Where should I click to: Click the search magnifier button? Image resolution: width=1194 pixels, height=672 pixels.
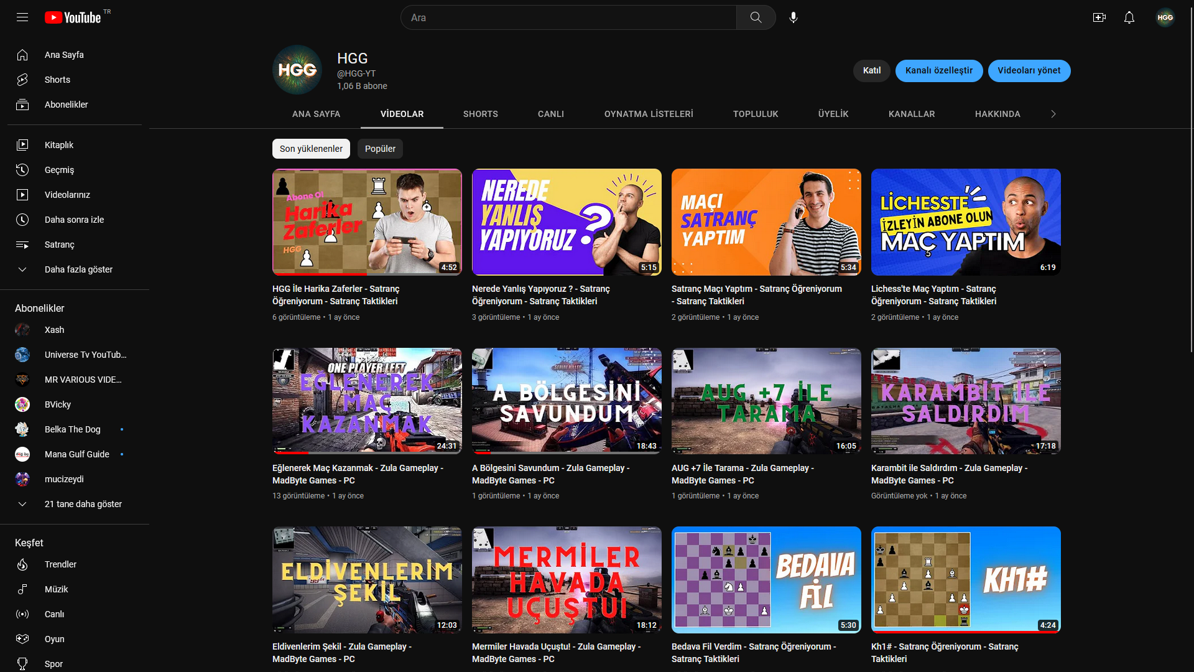(756, 17)
